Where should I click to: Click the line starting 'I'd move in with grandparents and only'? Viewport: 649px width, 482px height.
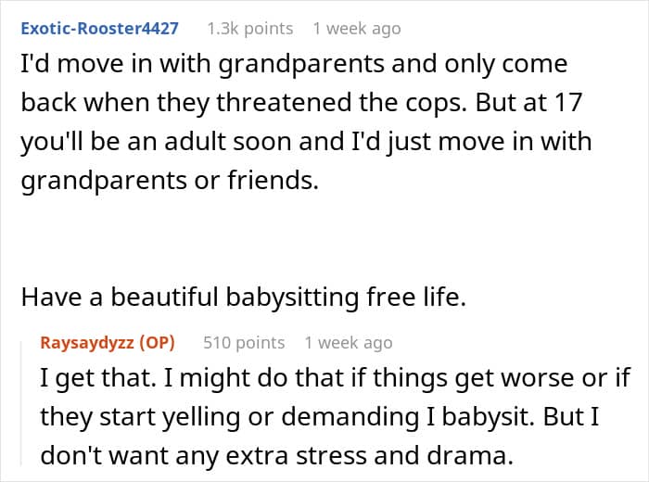pos(293,66)
